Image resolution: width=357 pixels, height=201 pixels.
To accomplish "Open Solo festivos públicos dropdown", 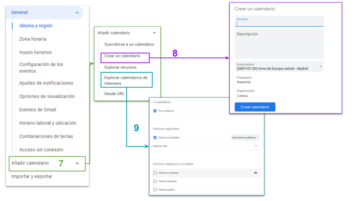I will (245, 137).
